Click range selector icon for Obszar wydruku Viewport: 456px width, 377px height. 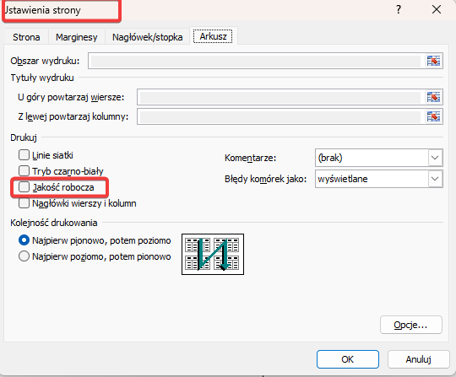433,61
